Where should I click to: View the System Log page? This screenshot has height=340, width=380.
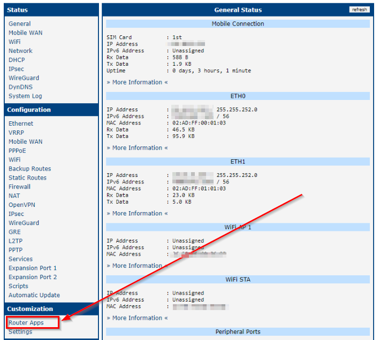(25, 96)
